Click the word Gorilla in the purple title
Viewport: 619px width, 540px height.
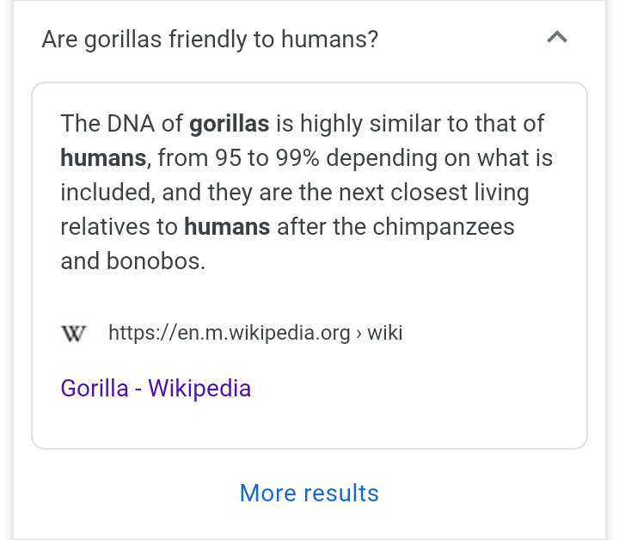pos(95,388)
